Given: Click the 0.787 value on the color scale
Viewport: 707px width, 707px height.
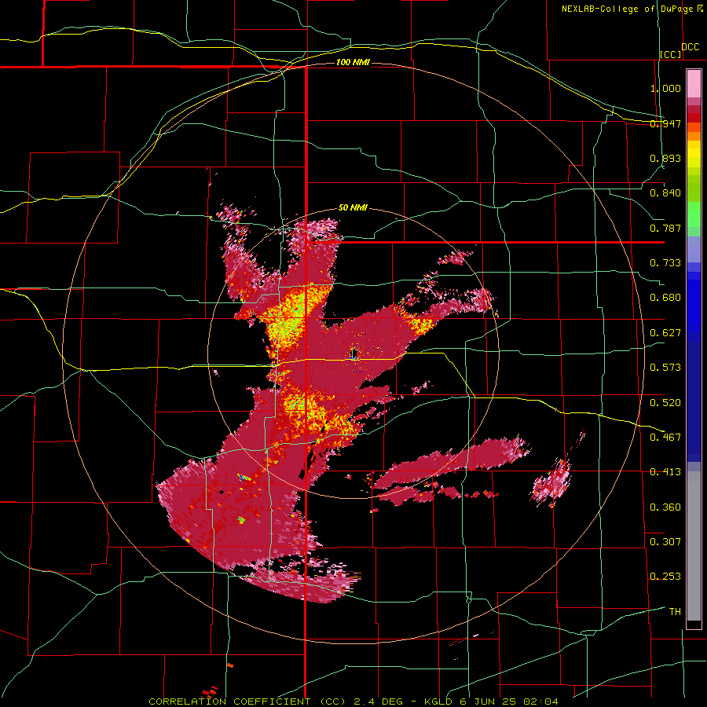Looking at the screenshot, I should (665, 228).
